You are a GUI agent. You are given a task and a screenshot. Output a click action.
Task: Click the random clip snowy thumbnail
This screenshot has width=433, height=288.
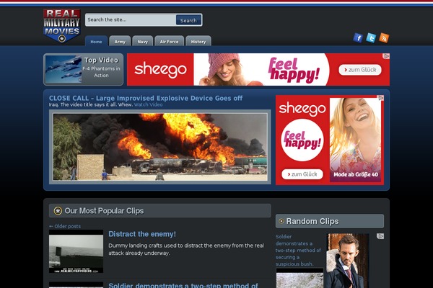pyautogui.click(x=299, y=278)
